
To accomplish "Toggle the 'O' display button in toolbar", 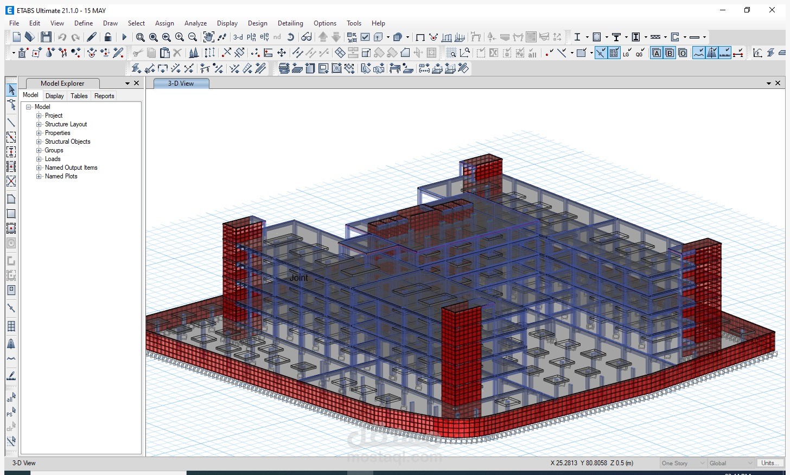I will pyautogui.click(x=683, y=53).
